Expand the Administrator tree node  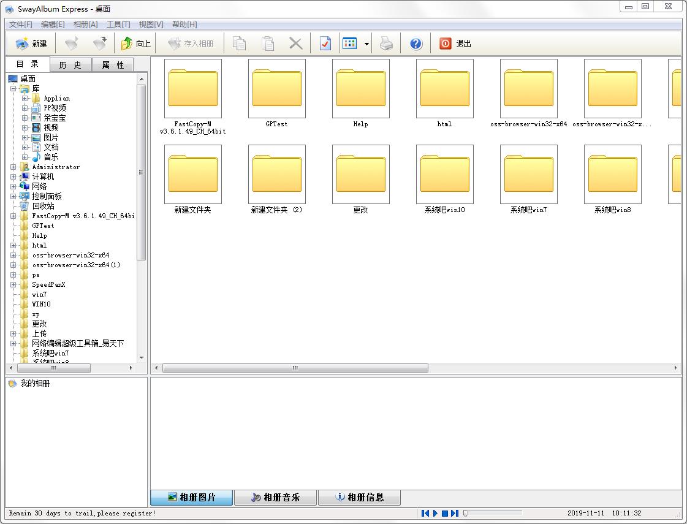(13, 167)
